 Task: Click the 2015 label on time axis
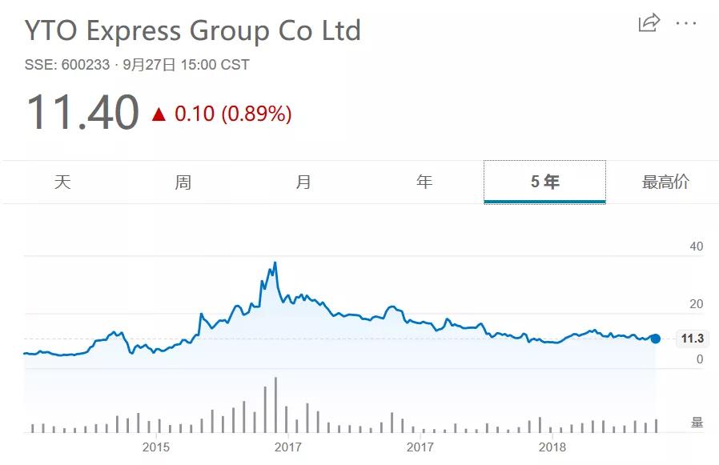coord(156,447)
